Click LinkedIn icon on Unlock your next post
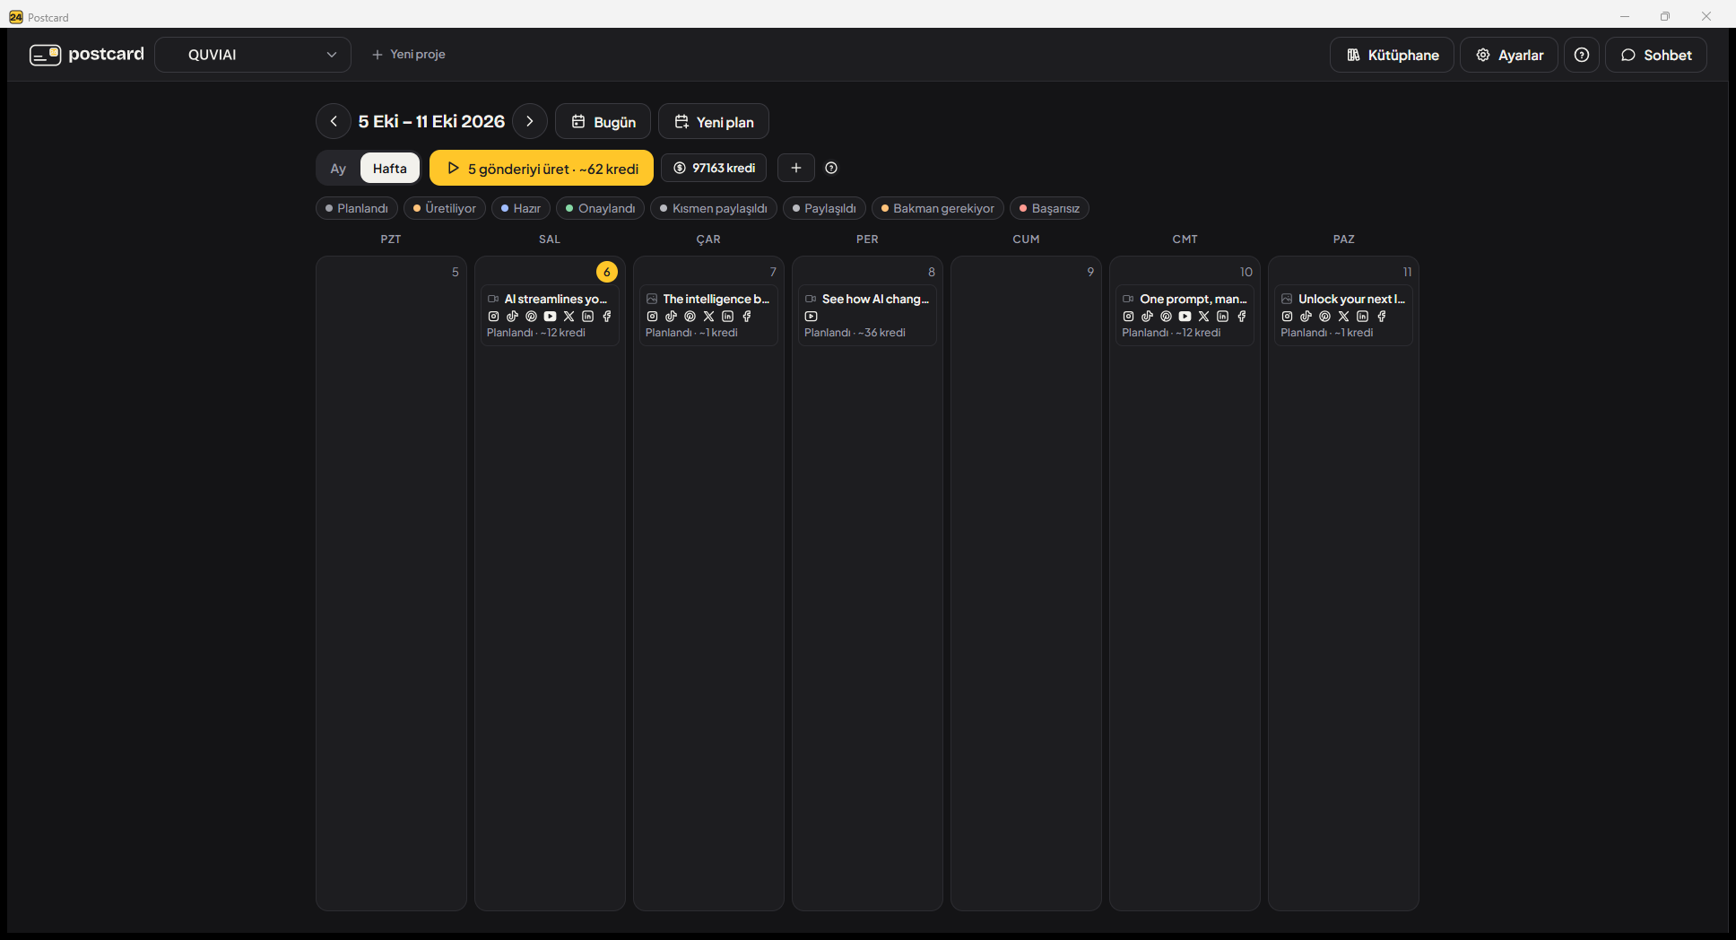Screen dimensions: 1736x940 coord(1362,317)
